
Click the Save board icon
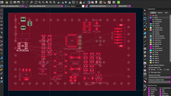tap(2, 2)
